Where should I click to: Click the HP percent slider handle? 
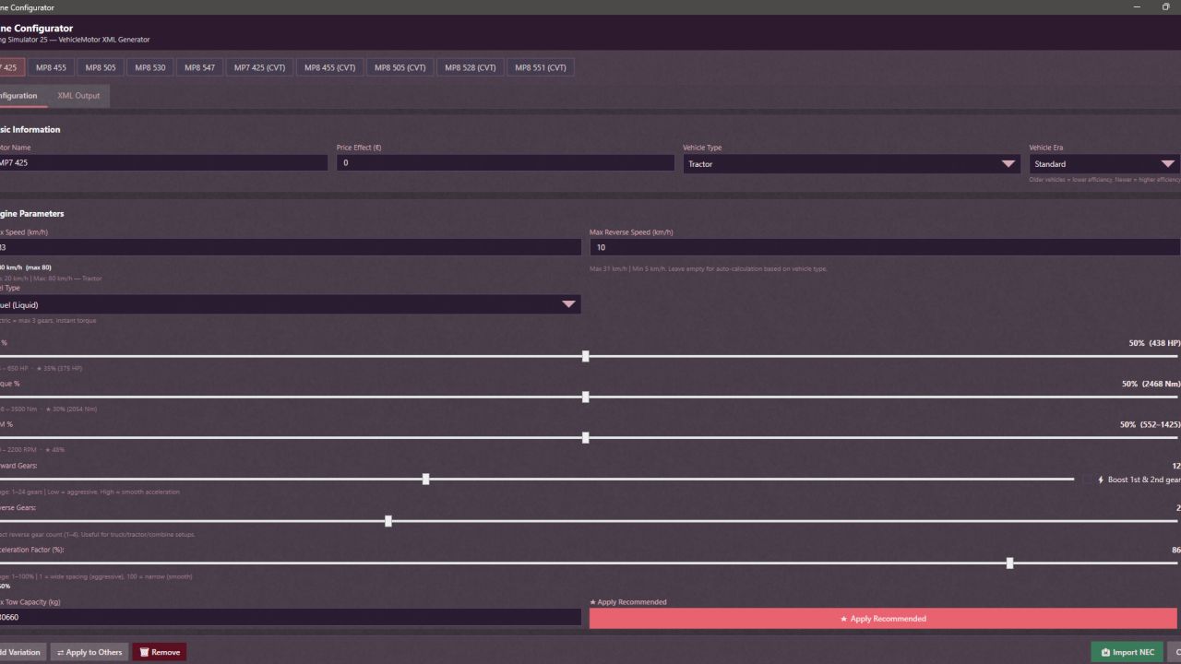(586, 356)
